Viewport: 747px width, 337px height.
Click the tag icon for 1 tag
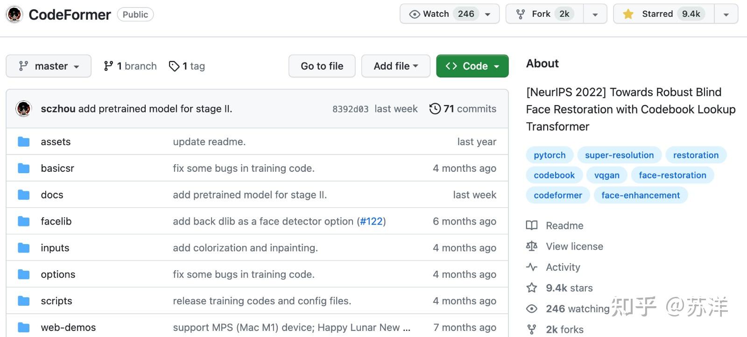tap(174, 66)
